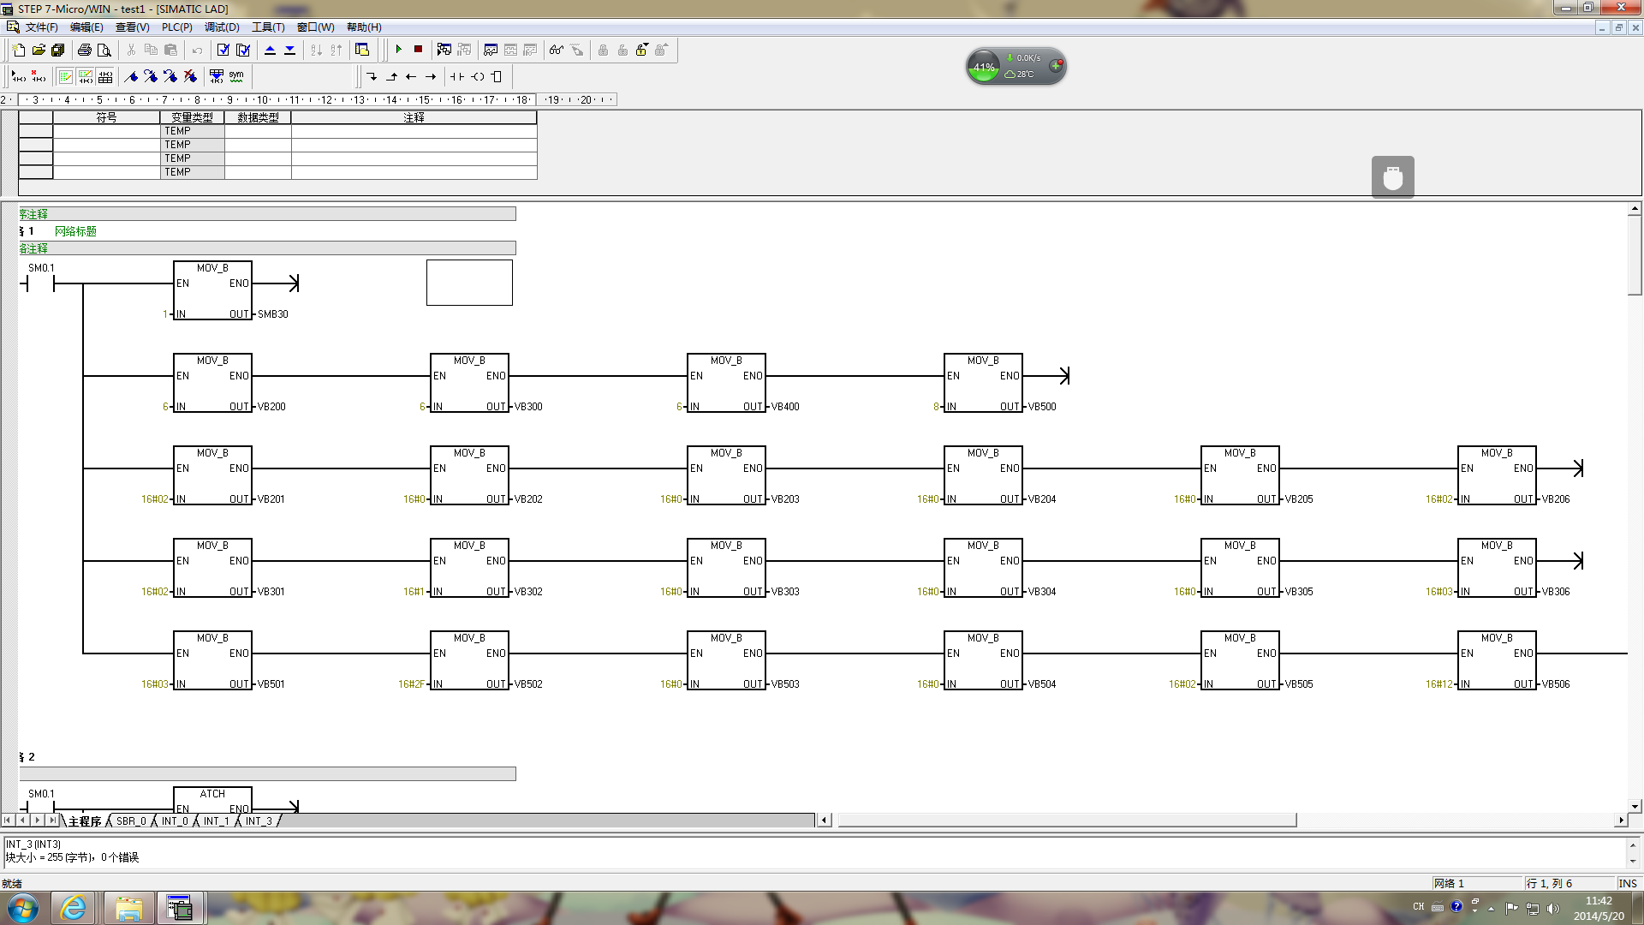Click the first 符号 cell in variable table

point(106,131)
